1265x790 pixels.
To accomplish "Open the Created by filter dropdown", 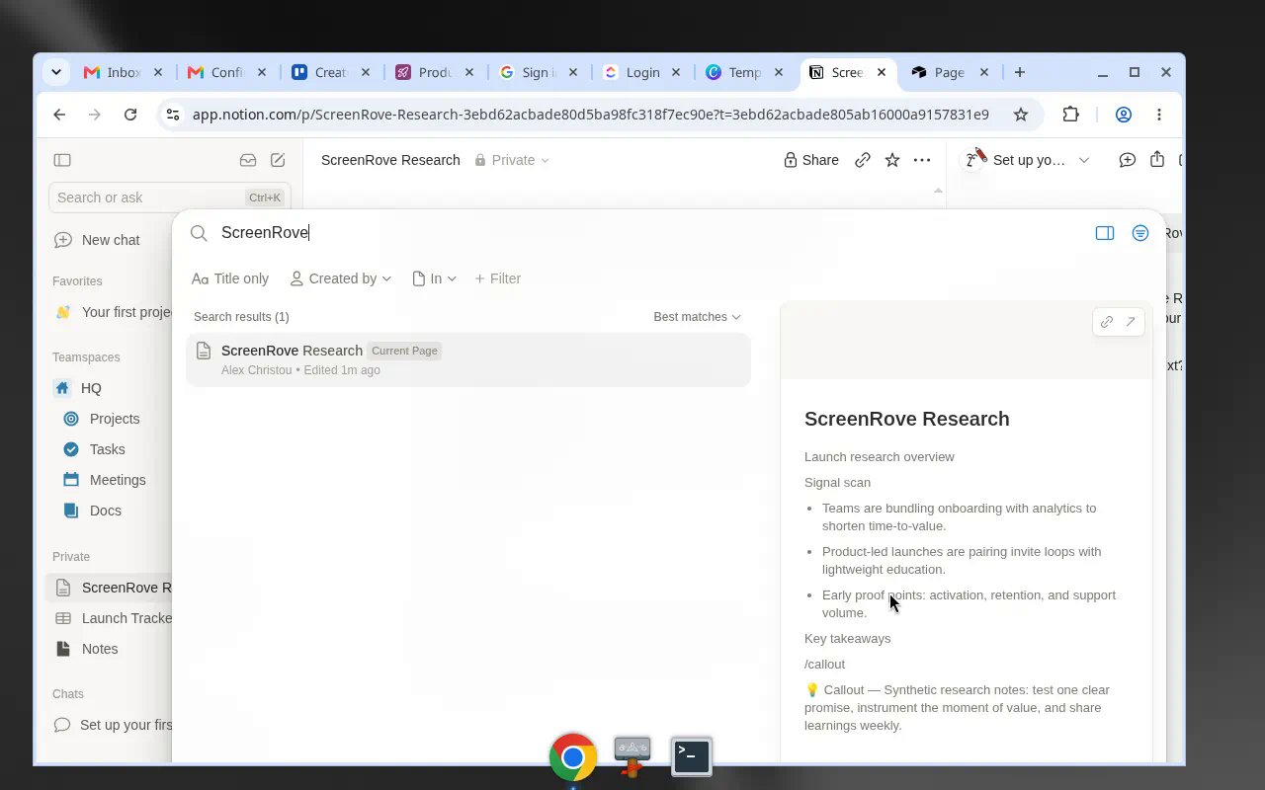I will (341, 278).
